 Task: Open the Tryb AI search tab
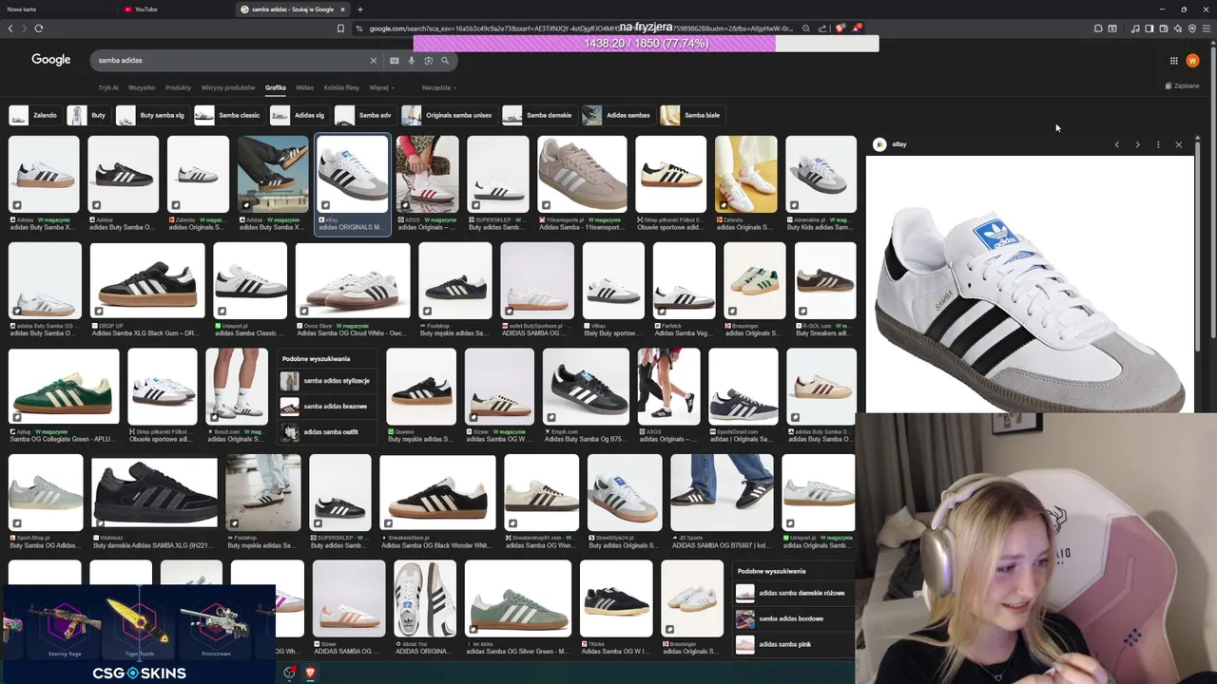(108, 87)
